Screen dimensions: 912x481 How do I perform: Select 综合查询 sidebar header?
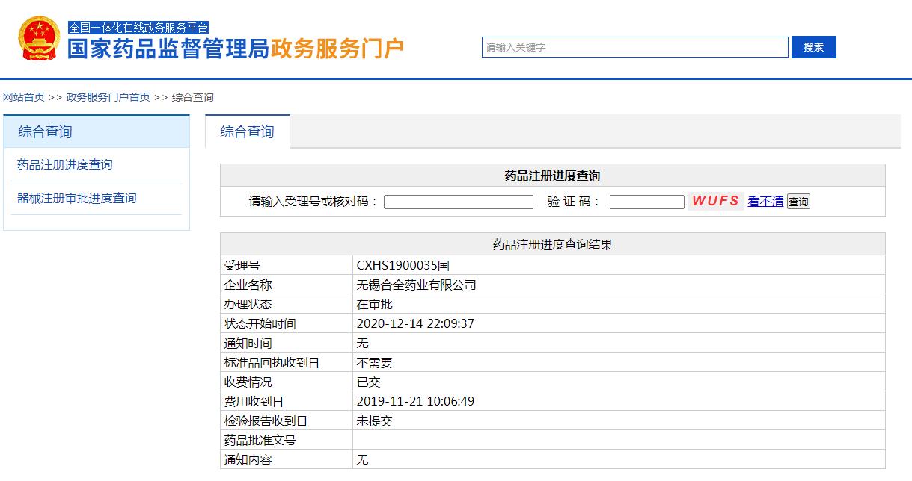(97, 131)
